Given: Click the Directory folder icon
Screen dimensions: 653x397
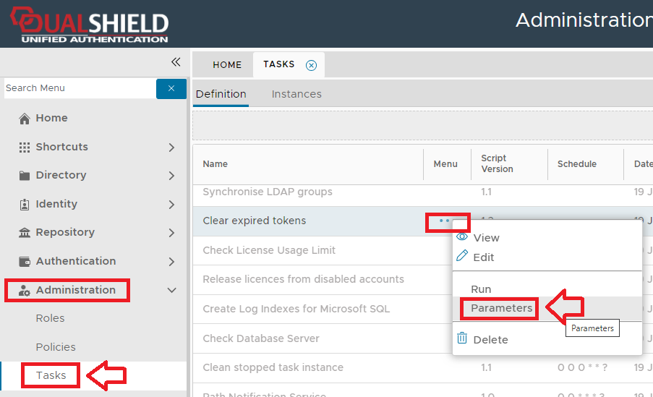Looking at the screenshot, I should [x=25, y=176].
